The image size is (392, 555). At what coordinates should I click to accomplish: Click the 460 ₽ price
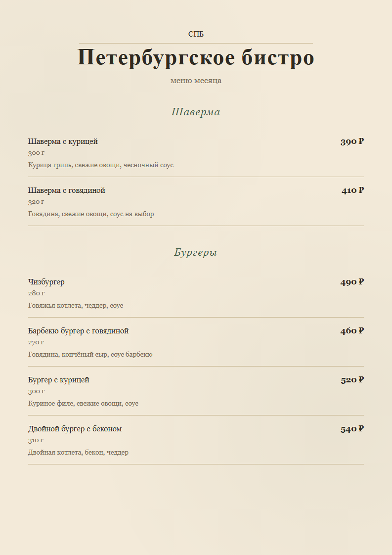coord(352,331)
